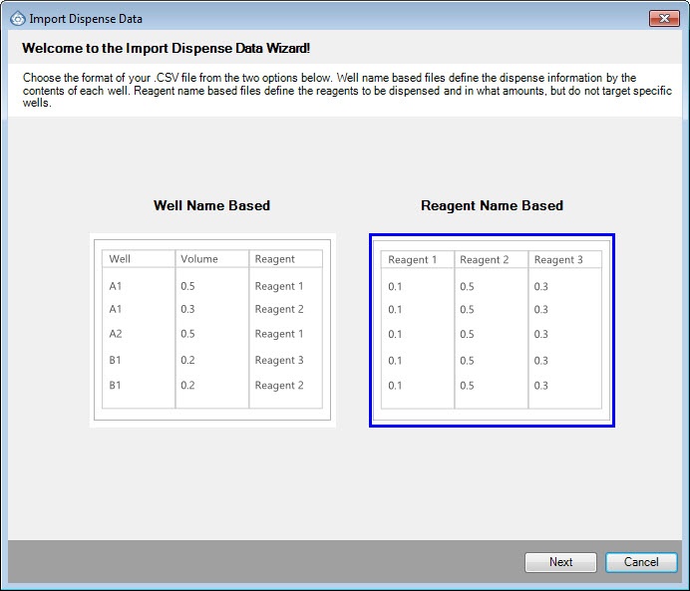Screen dimensions: 690x591
Task: Click the CSV format instruction paragraph
Action: (329, 90)
